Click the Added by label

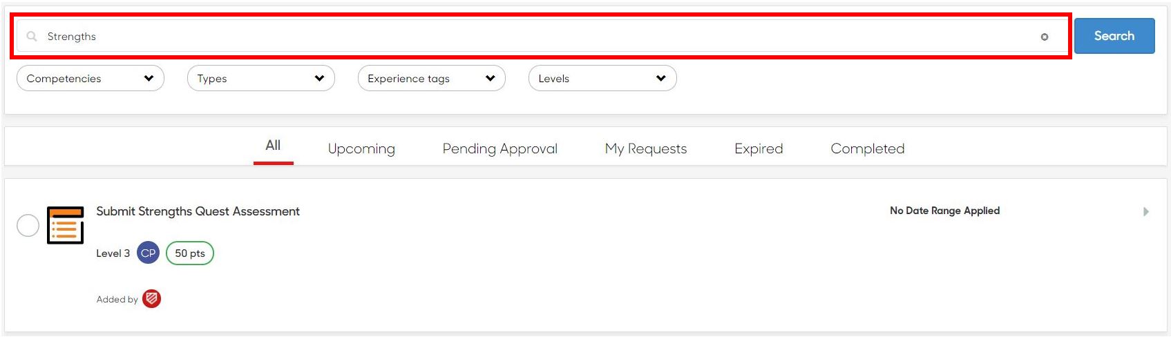pyautogui.click(x=117, y=299)
